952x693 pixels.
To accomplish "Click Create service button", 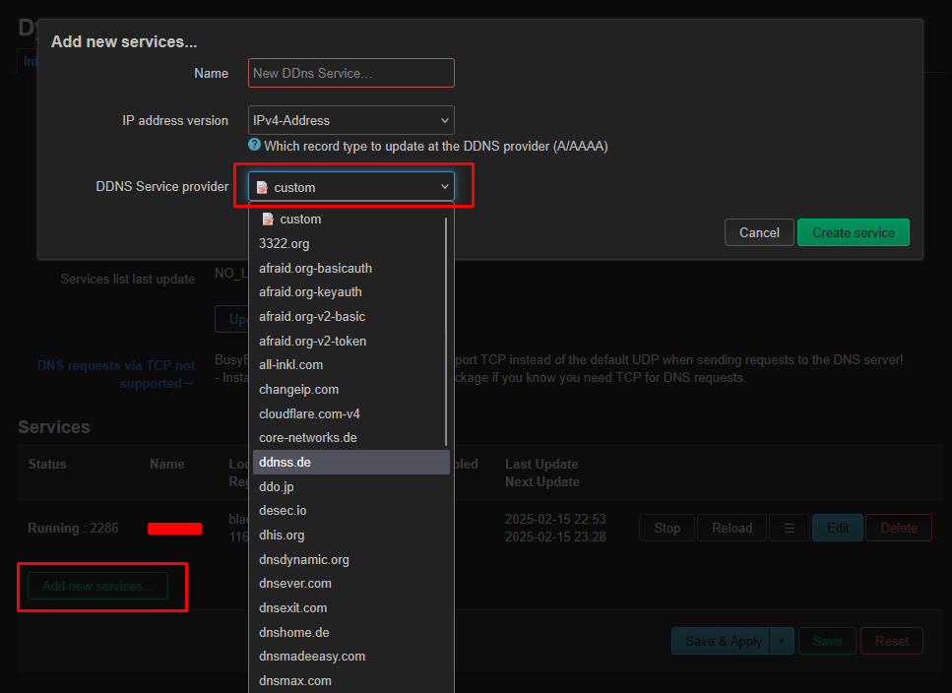I will pos(853,232).
